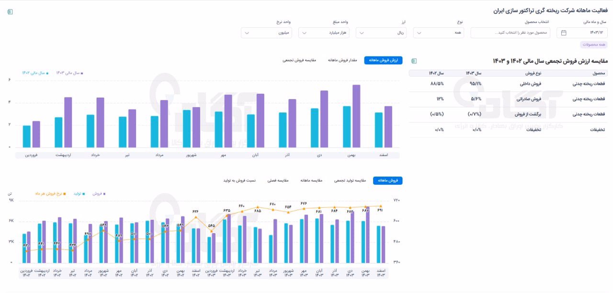Screen dimensions: 613x293
Task: Toggle the 'نرخ فروش هر ماه' legend series
Action: coord(50,193)
